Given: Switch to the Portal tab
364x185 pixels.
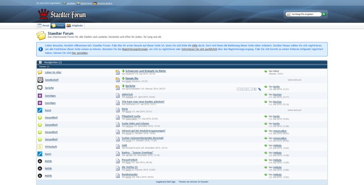Looking at the screenshot, I should tap(43, 26).
